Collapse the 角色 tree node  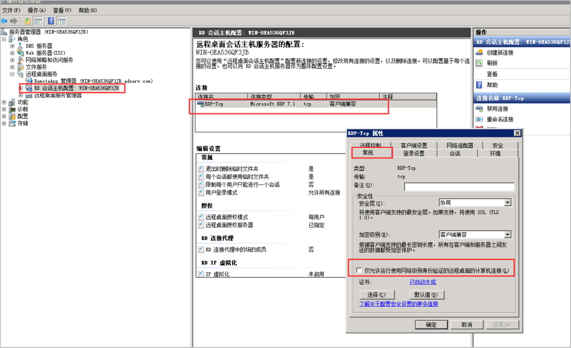tap(4, 39)
